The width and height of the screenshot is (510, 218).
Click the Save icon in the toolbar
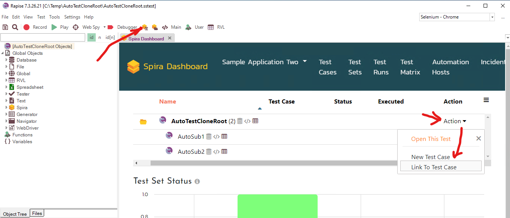[x=5, y=27]
